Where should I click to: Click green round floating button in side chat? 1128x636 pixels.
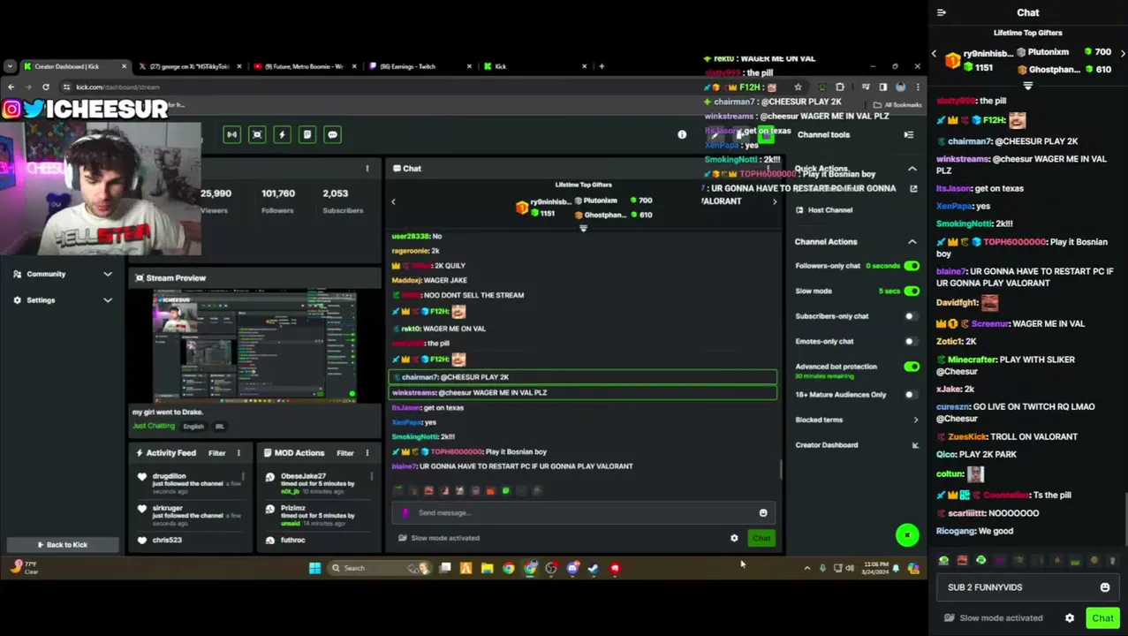point(907,535)
